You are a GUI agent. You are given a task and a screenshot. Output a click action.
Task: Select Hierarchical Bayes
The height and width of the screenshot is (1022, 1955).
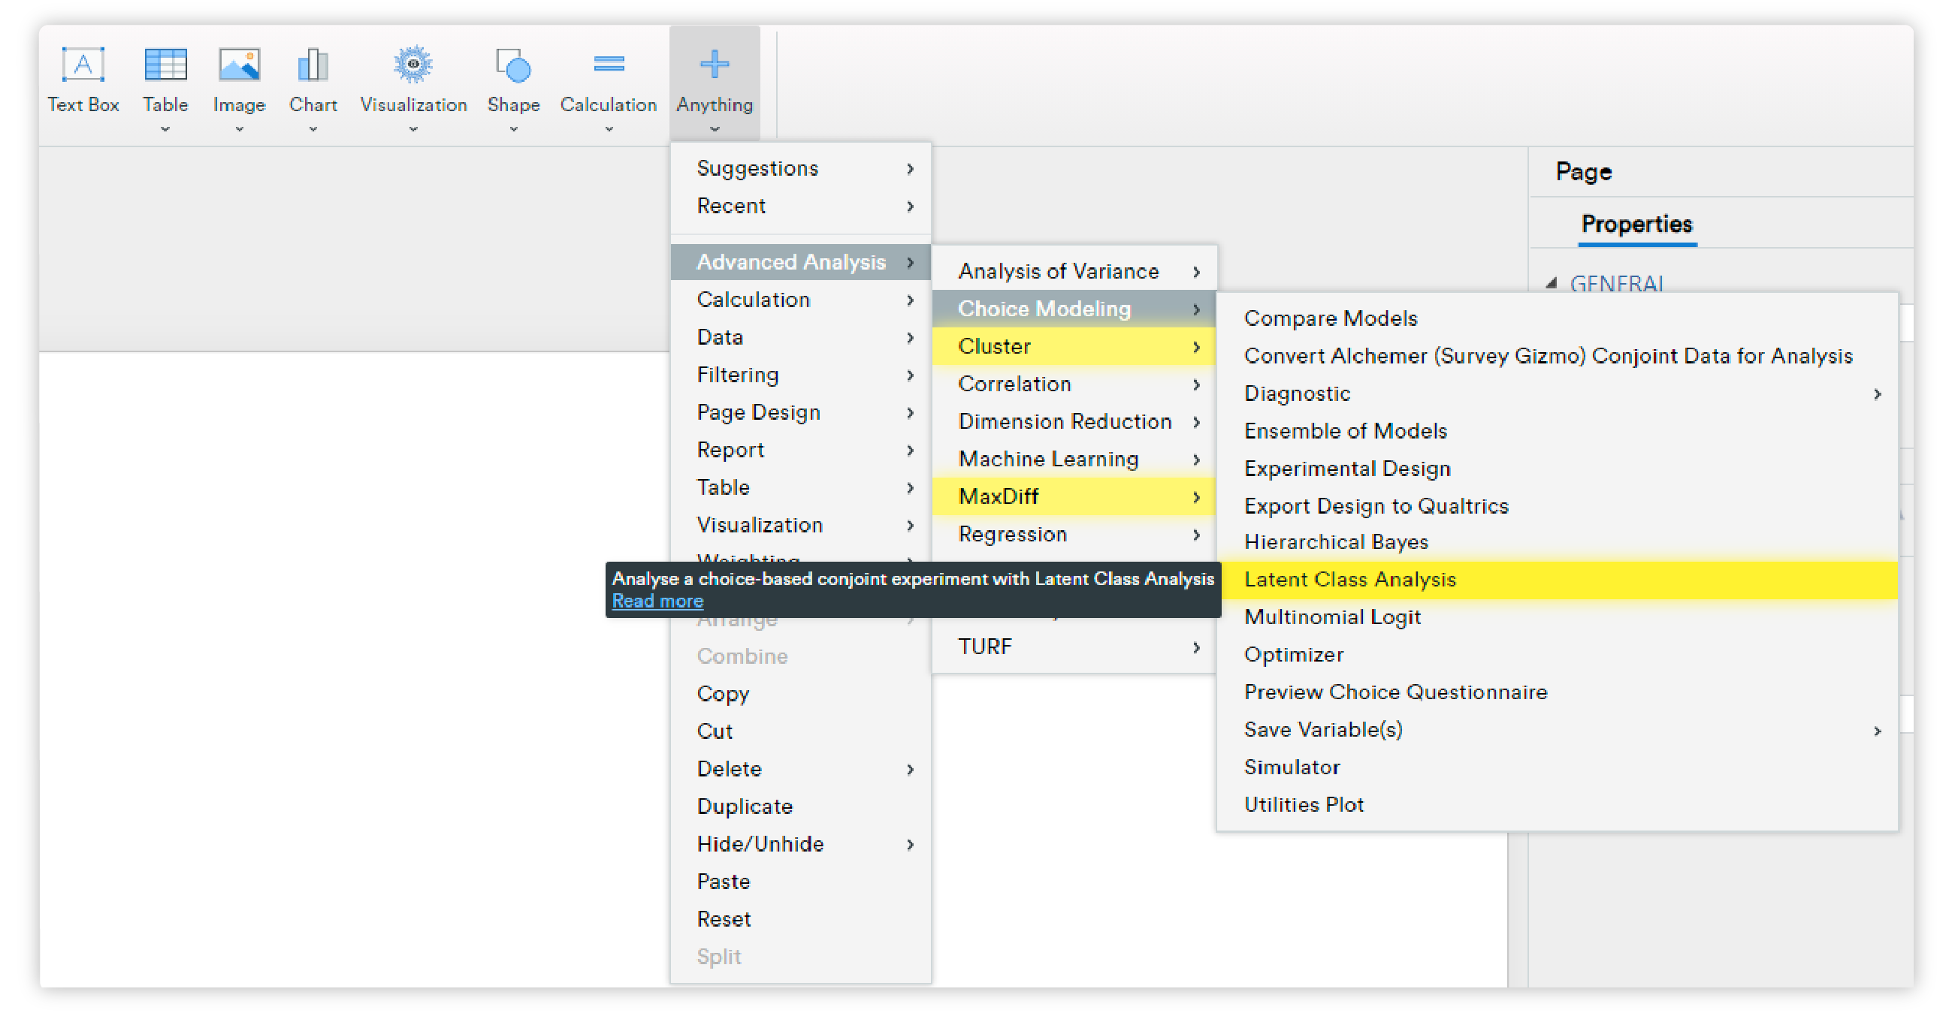1558,542
